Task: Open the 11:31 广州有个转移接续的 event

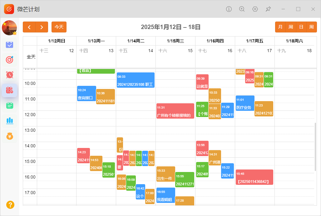Action: (175, 111)
